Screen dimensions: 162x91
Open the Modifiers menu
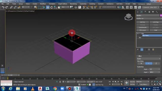43,4
